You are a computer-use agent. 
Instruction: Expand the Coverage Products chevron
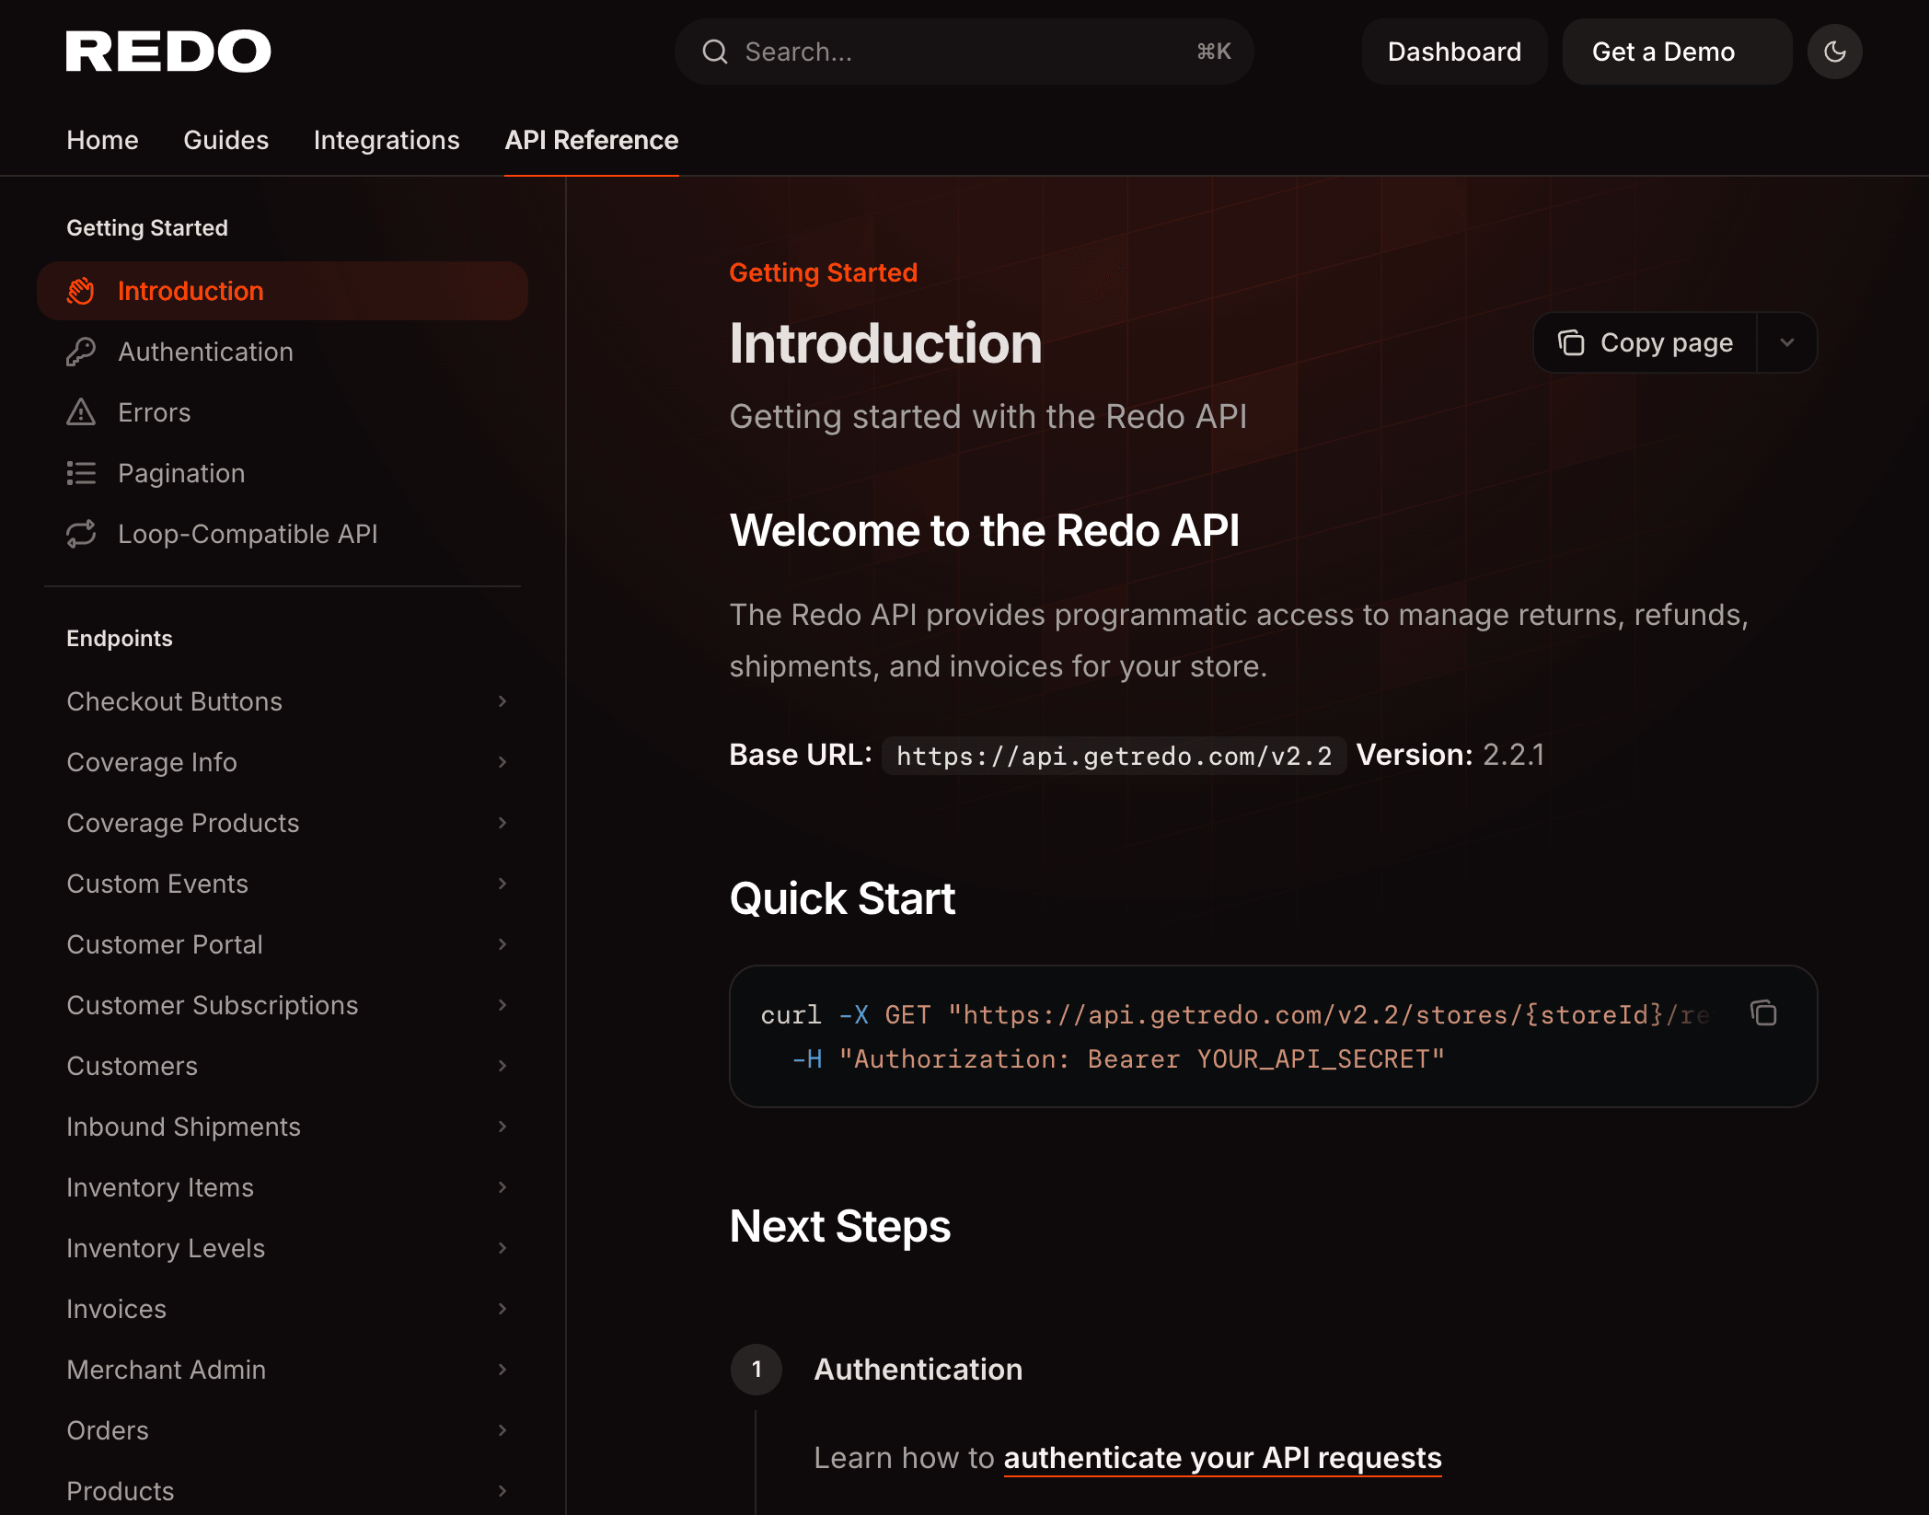pyautogui.click(x=502, y=823)
